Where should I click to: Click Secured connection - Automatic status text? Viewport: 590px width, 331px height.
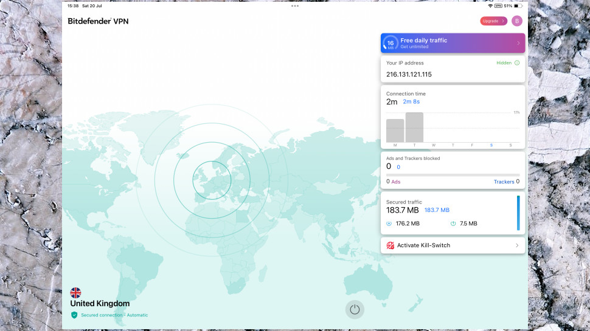coord(114,315)
